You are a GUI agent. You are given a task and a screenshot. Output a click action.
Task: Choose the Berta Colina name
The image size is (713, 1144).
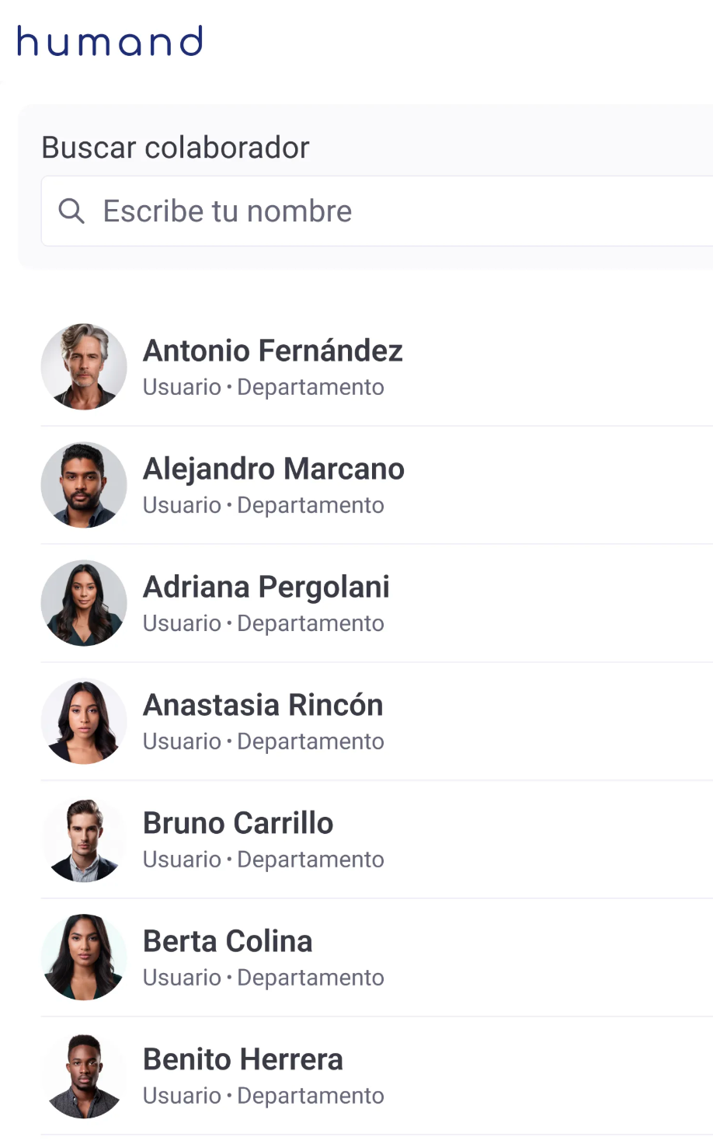coord(228,941)
